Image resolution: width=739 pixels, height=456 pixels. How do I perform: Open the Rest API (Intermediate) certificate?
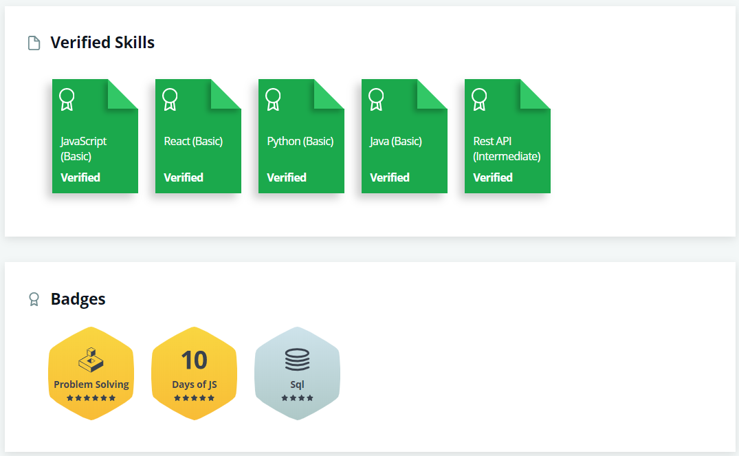(x=507, y=136)
